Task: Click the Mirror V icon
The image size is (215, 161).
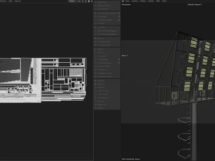Action: 95,52
